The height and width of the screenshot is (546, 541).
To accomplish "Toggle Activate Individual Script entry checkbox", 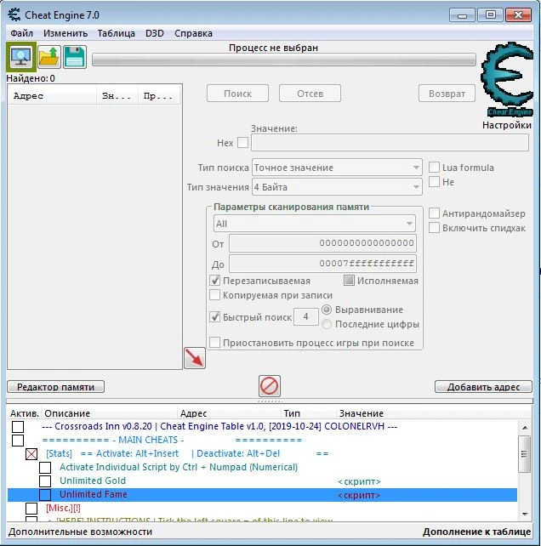I will 45,467.
